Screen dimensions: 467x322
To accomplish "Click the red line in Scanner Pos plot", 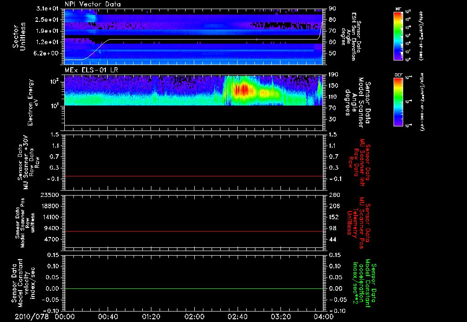I will (194, 231).
